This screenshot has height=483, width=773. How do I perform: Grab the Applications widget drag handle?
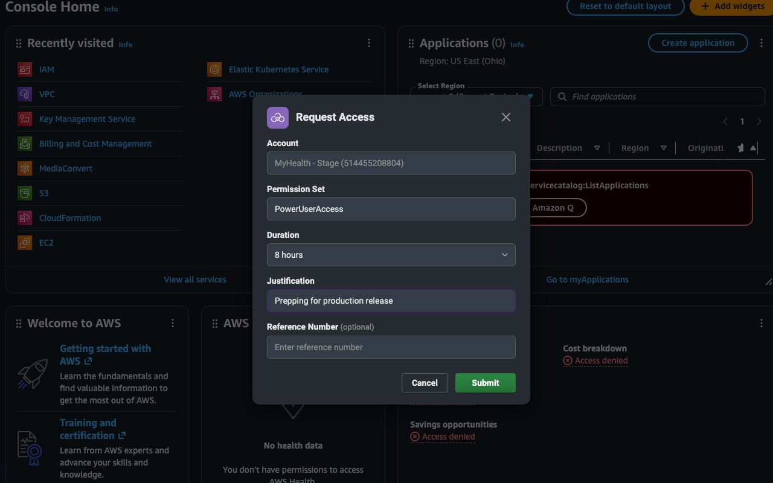[x=411, y=43]
